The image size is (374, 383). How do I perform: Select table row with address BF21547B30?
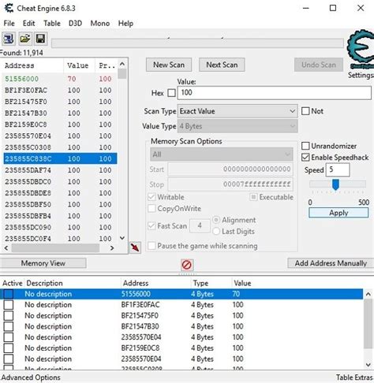[x=181, y=326]
